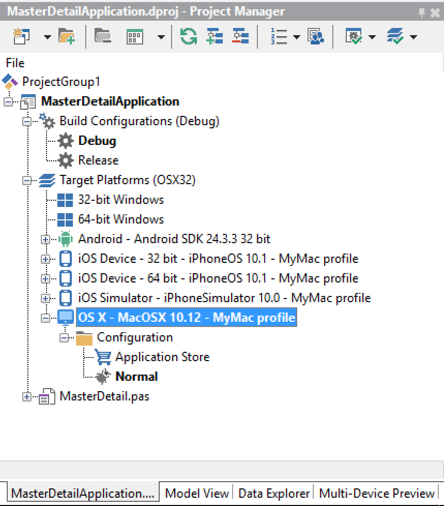Click the green Sync refresh icon
This screenshot has width=444, height=506.
(189, 36)
